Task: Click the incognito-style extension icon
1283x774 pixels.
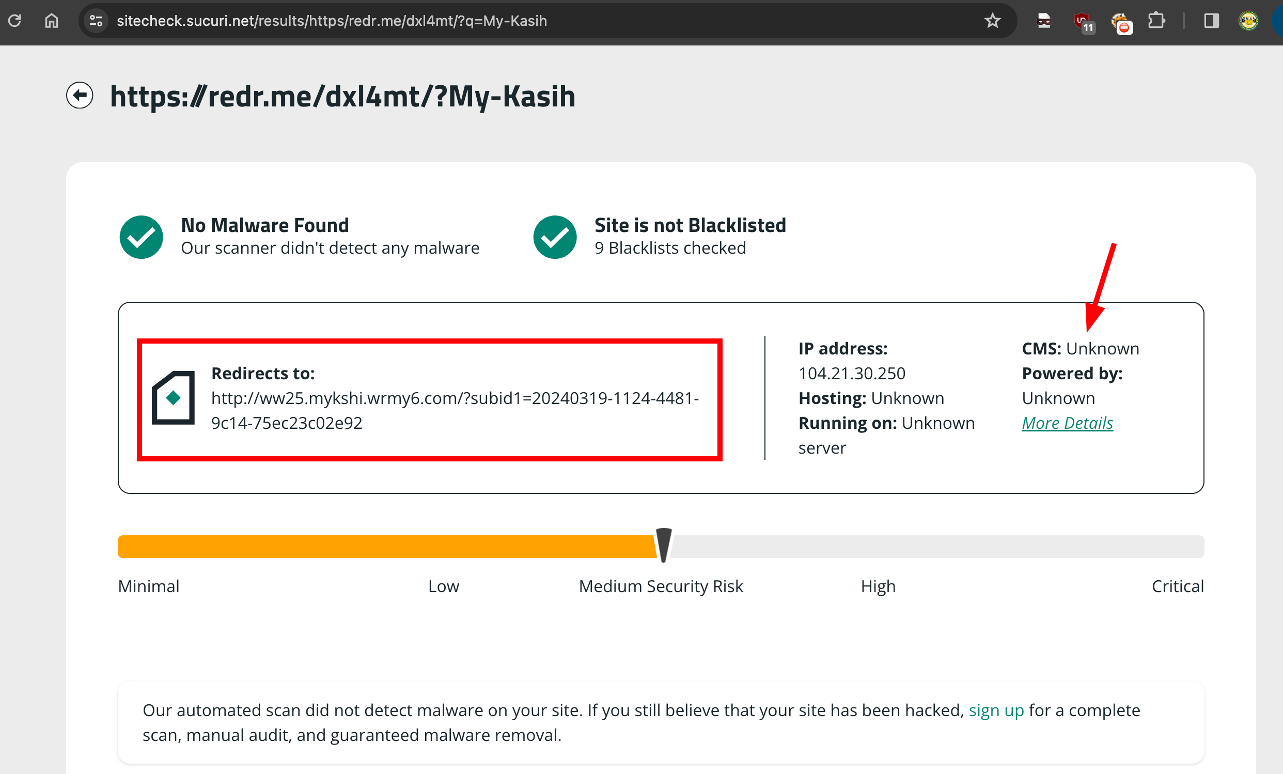Action: pyautogui.click(x=1044, y=21)
